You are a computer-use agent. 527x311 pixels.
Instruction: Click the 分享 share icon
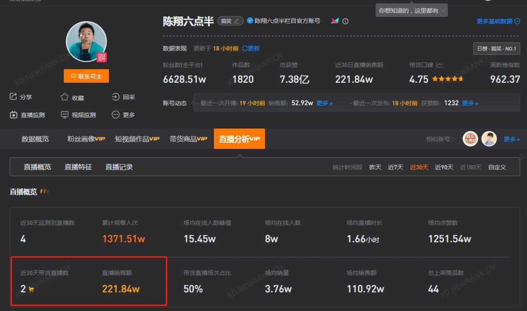tap(13, 97)
